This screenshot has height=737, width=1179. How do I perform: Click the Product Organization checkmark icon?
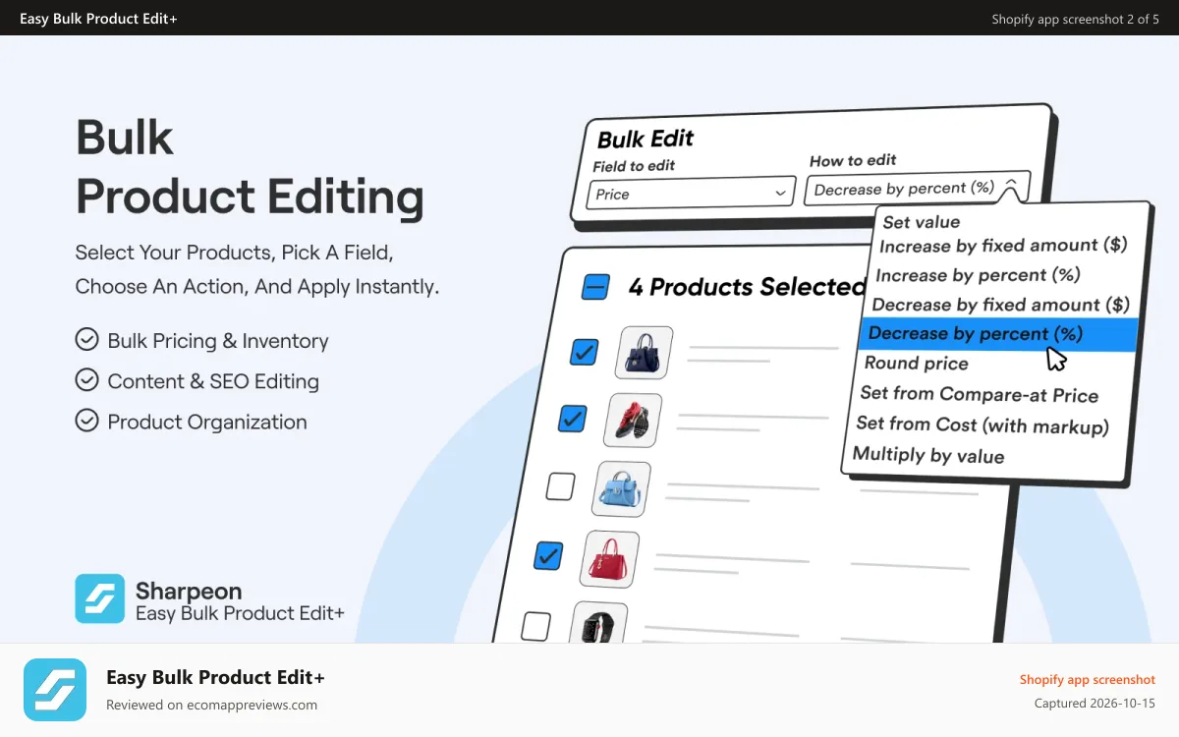tap(87, 421)
